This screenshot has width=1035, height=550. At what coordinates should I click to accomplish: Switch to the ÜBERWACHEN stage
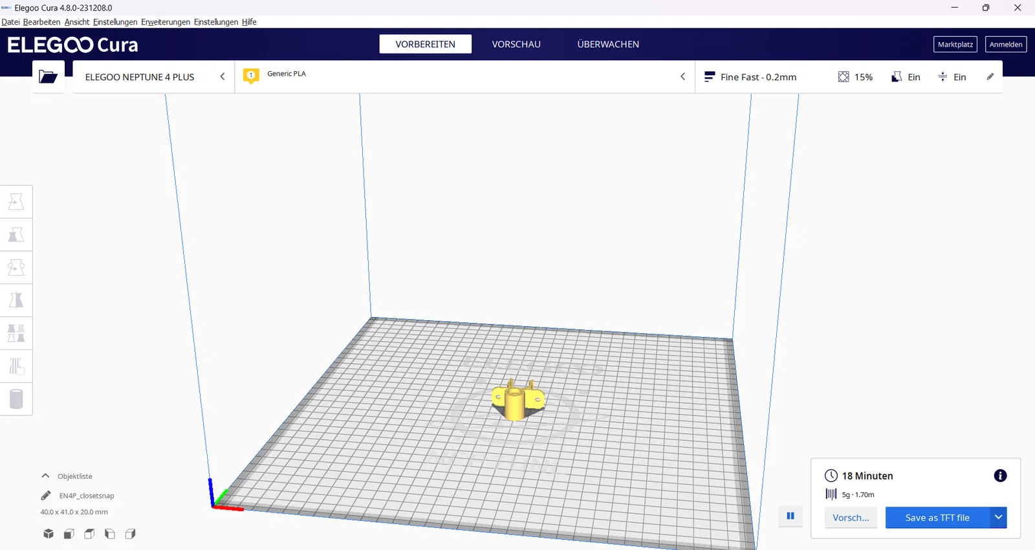[608, 44]
